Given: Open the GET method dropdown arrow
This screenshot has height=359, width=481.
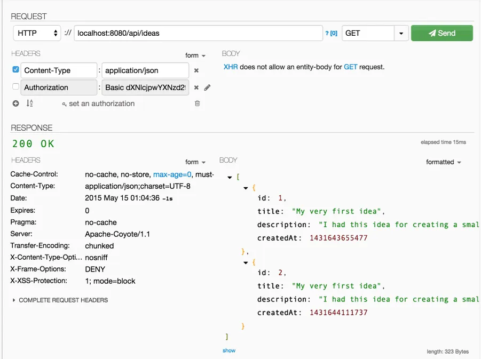Looking at the screenshot, I should [401, 33].
